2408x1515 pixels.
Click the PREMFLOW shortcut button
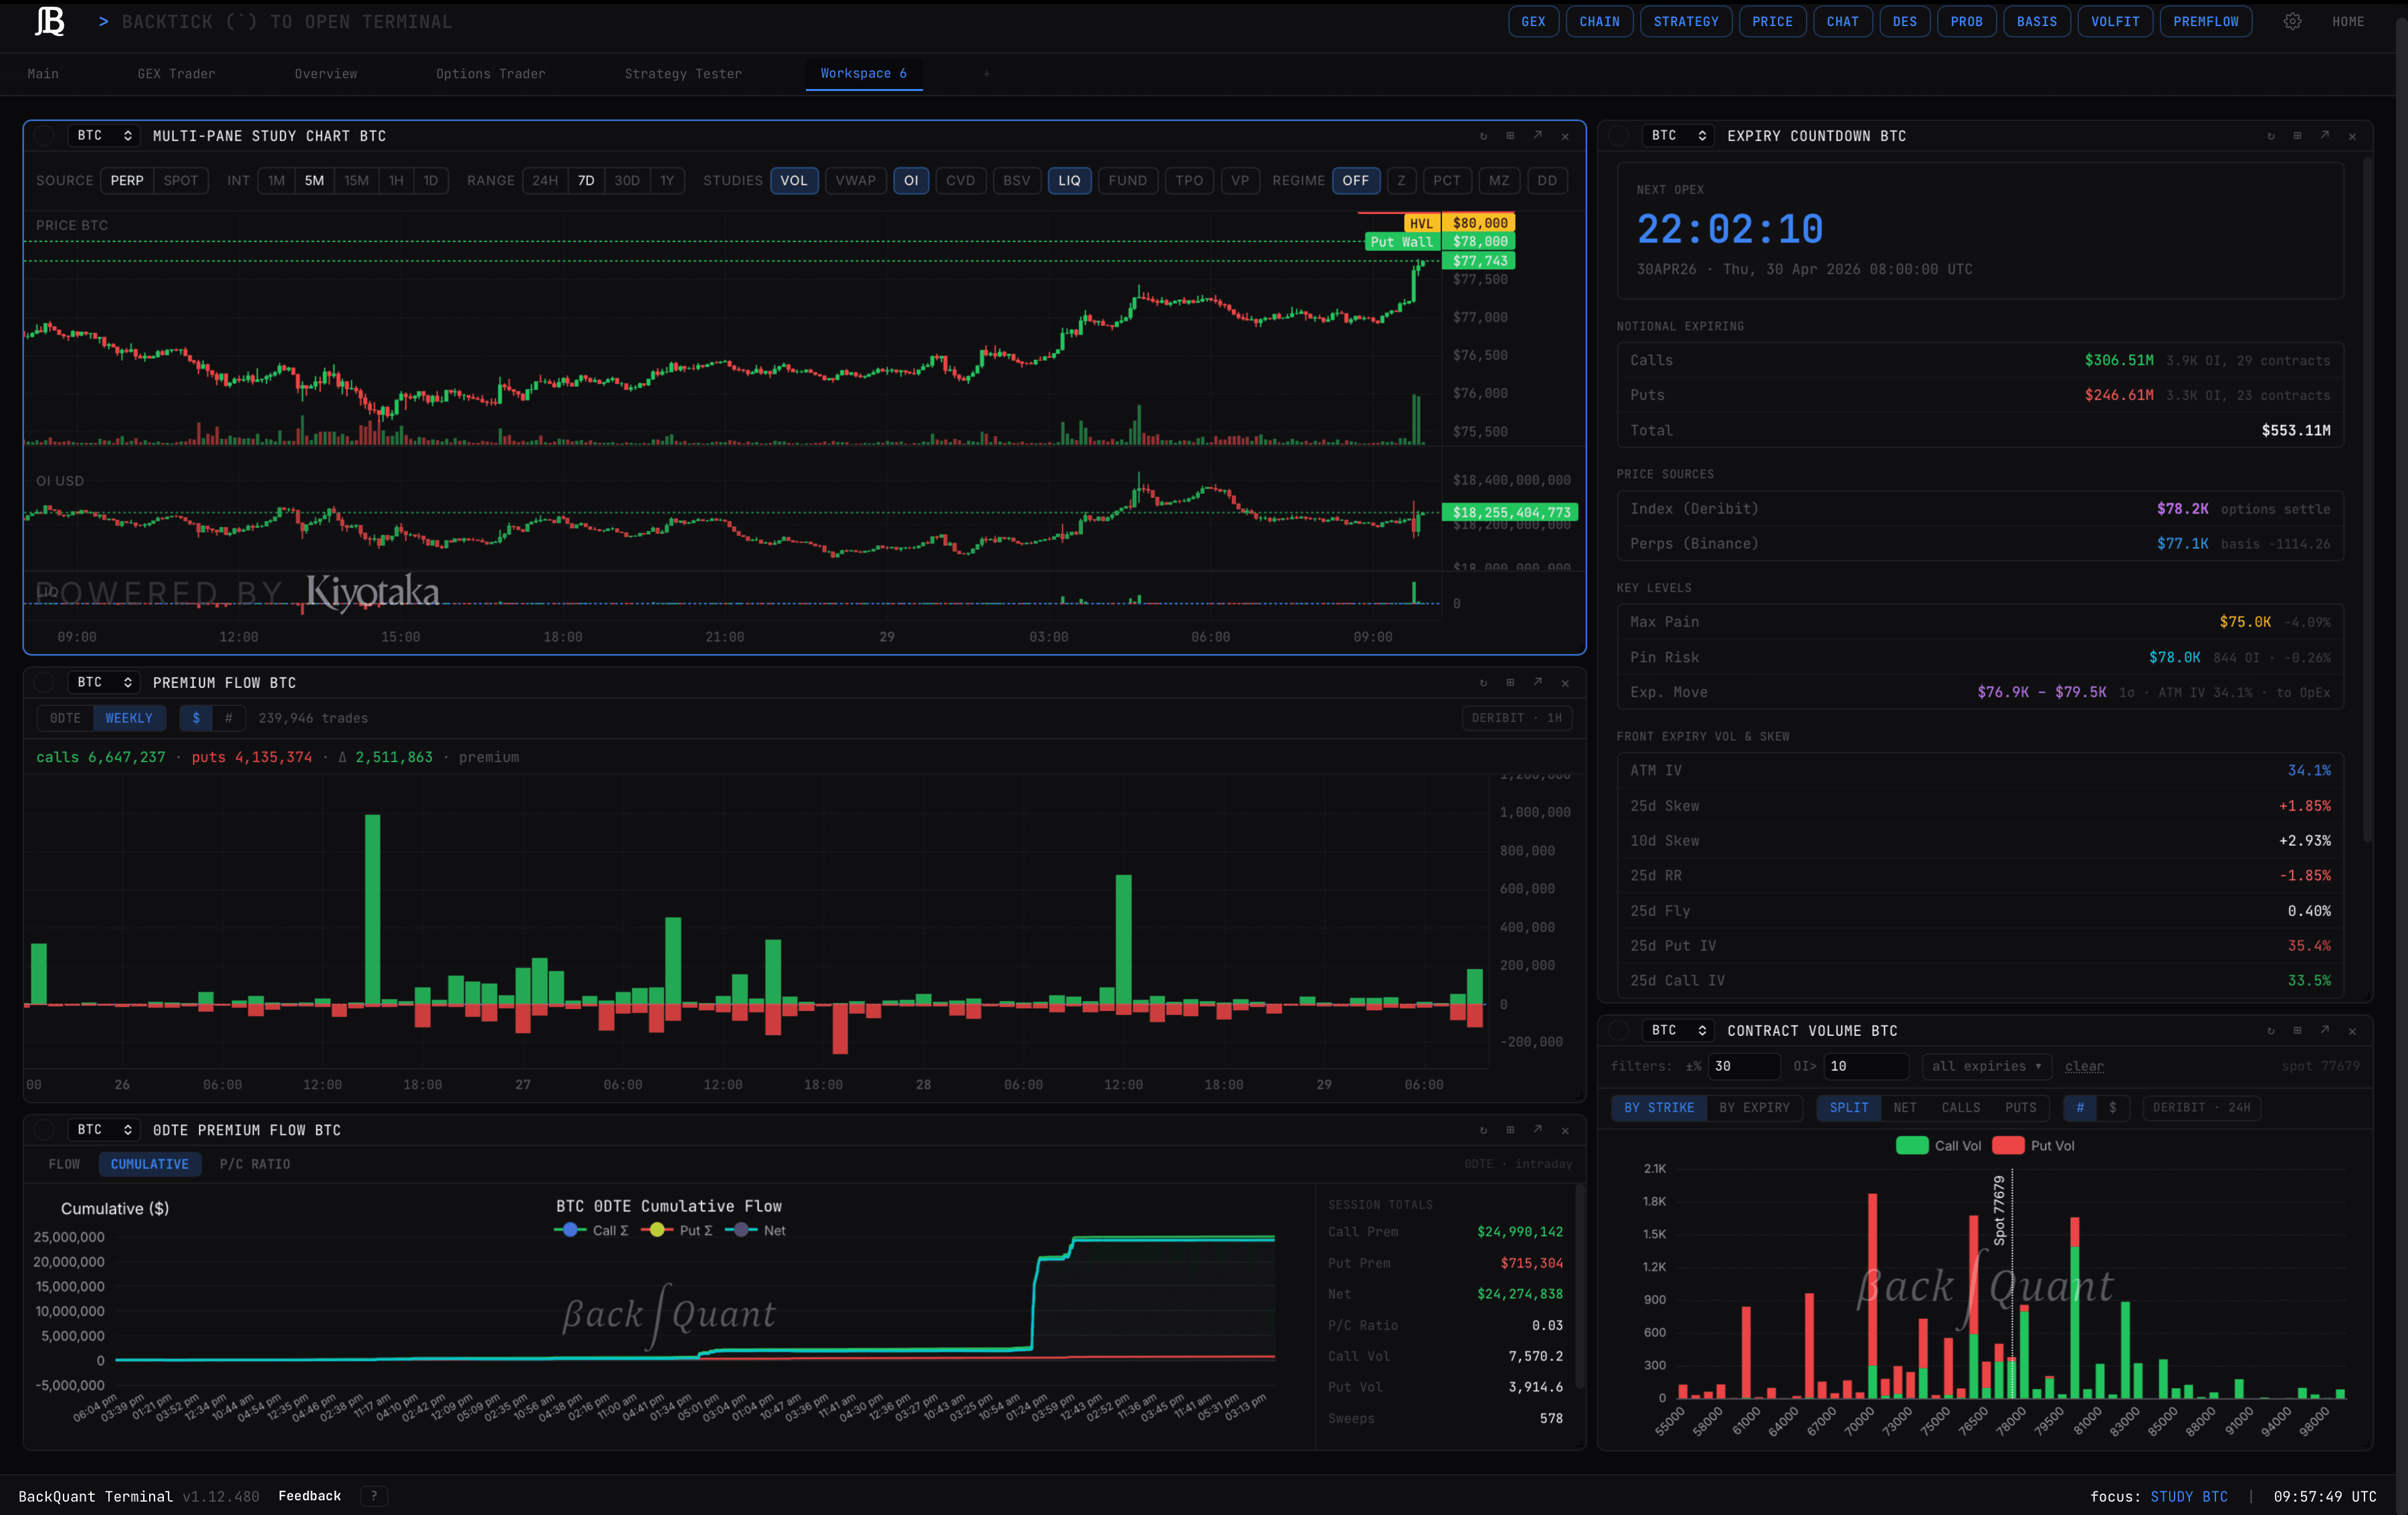click(2205, 22)
